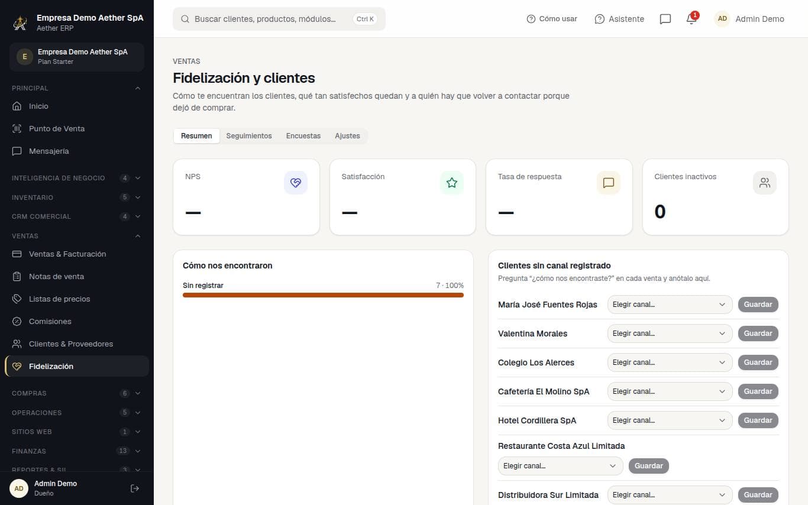This screenshot has width=808, height=505.
Task: Switch to the Resumen tab
Action: (196, 136)
